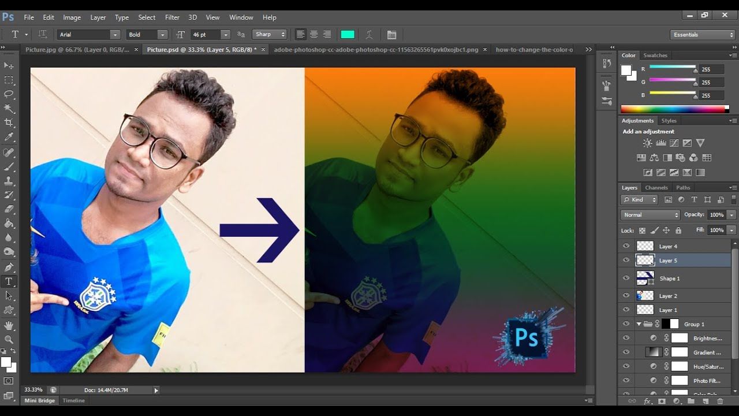Image resolution: width=739 pixels, height=416 pixels.
Task: Toggle visibility of Layer 2
Action: click(x=626, y=295)
